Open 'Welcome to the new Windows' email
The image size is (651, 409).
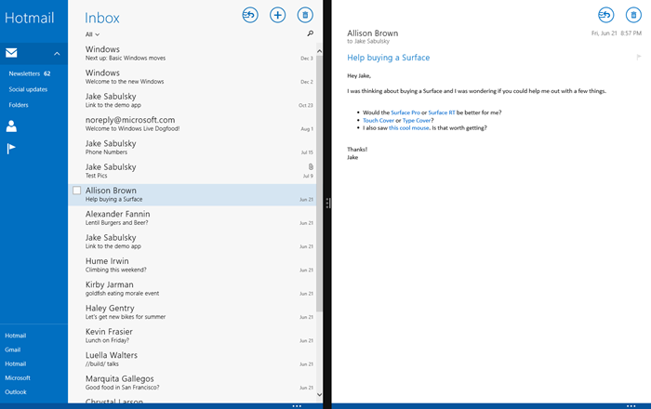click(x=192, y=77)
